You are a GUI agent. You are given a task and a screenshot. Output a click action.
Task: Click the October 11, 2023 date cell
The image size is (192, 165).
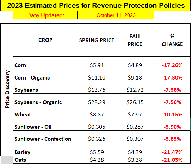116,15
